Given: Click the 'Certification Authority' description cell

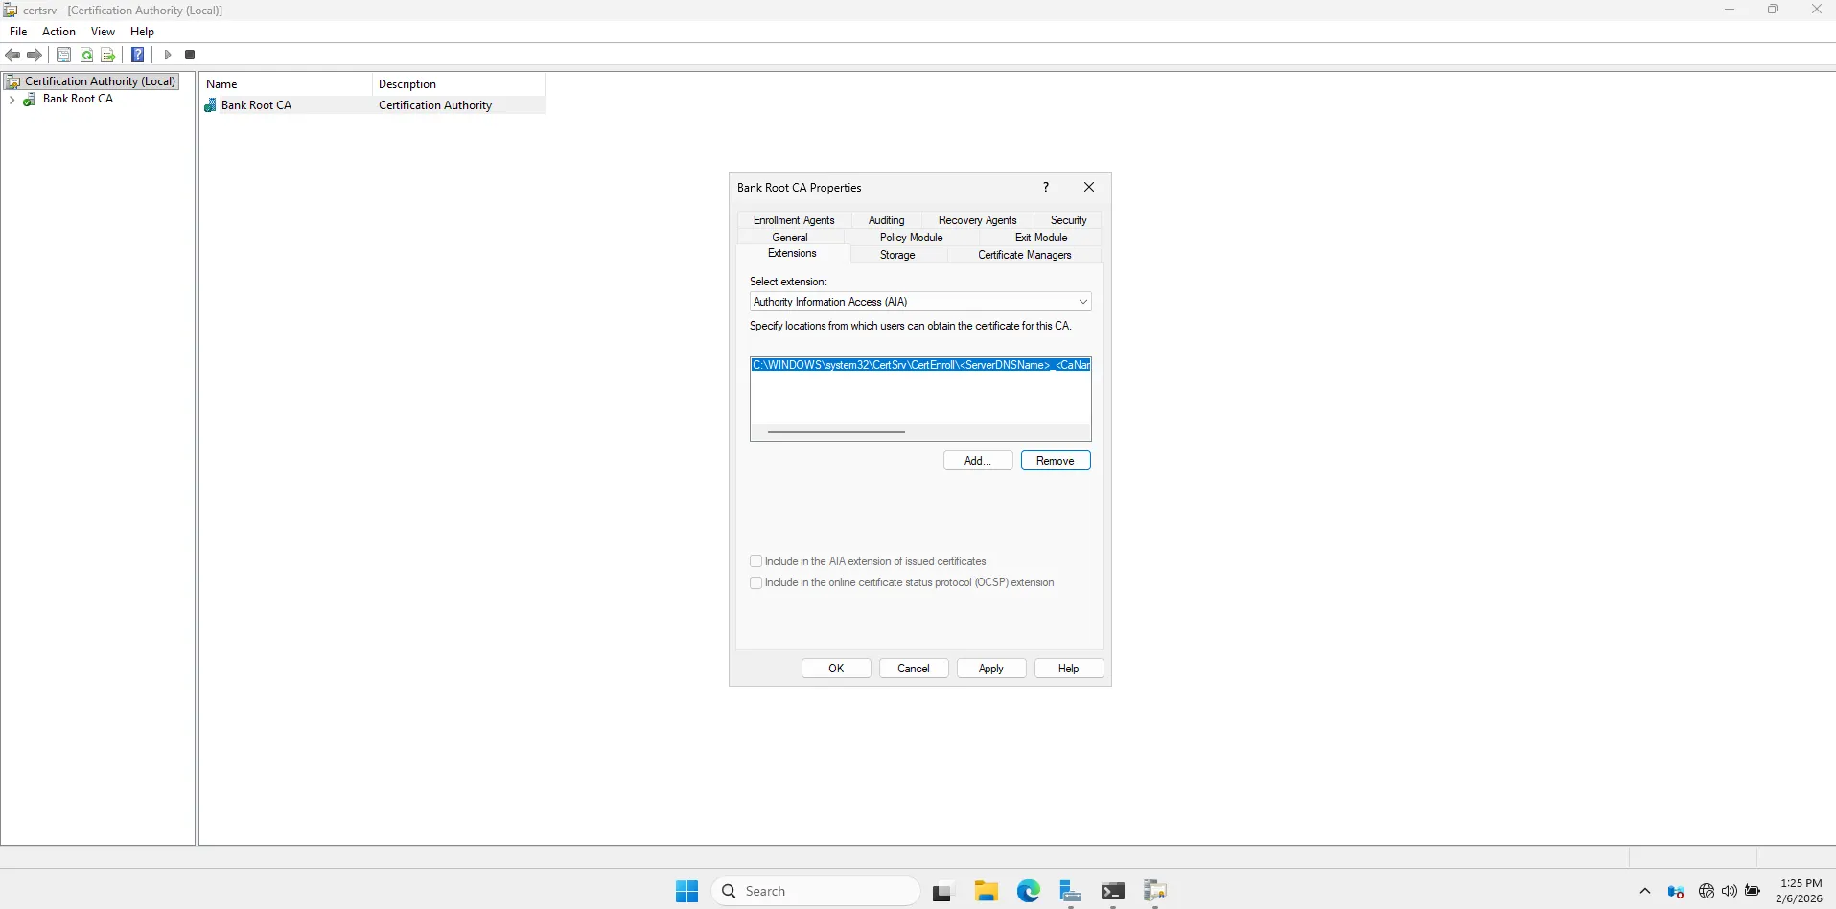Looking at the screenshot, I should pyautogui.click(x=435, y=105).
